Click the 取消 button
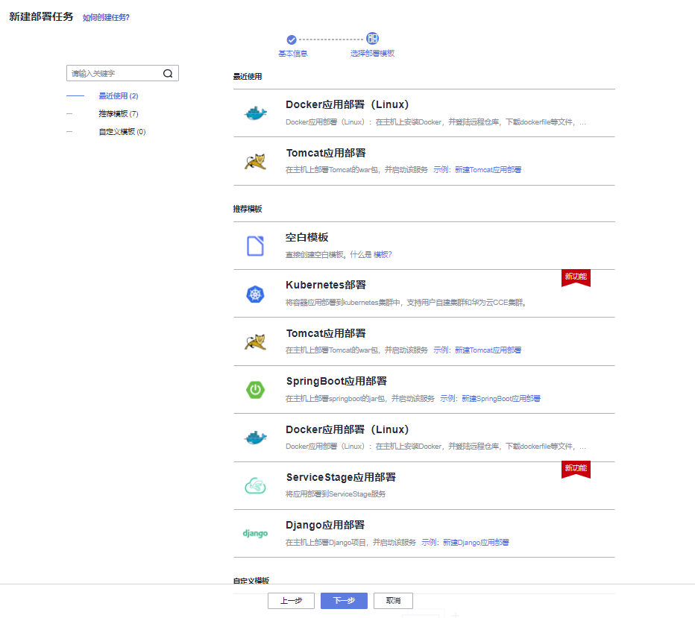This screenshot has width=695, height=618. pos(393,601)
